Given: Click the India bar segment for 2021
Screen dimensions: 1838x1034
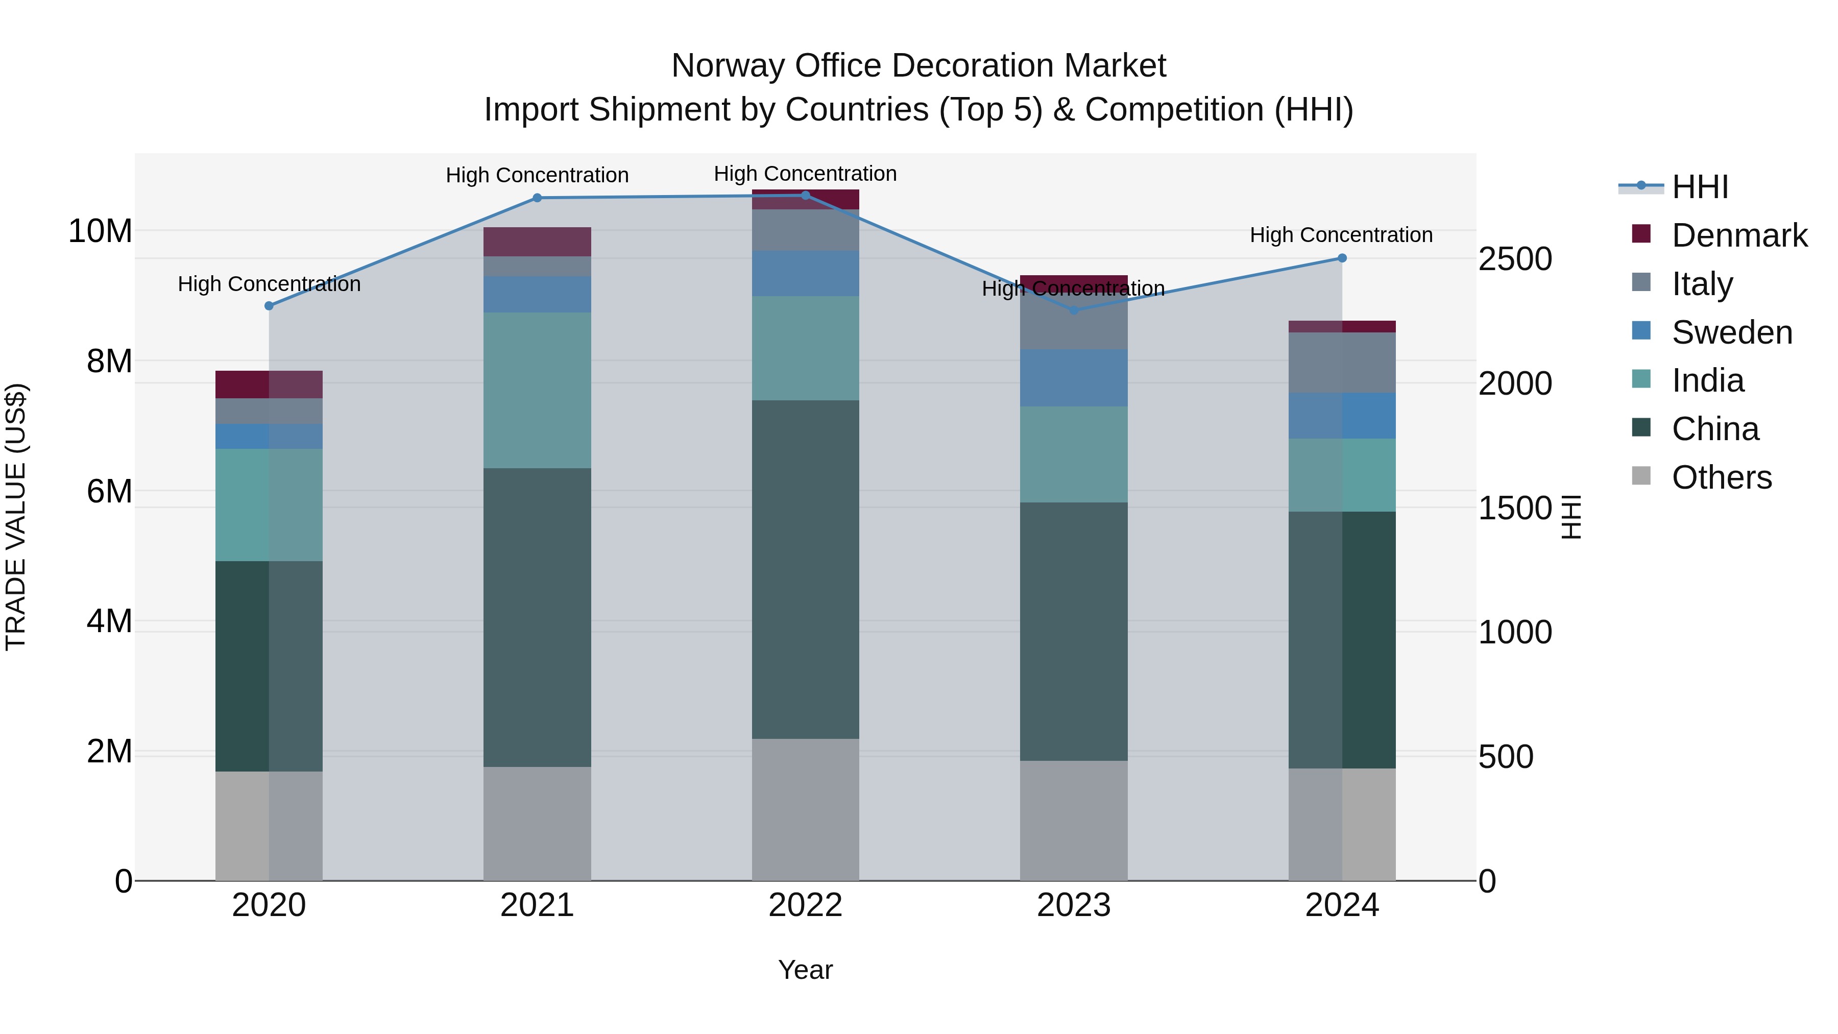Looking at the screenshot, I should point(537,391).
